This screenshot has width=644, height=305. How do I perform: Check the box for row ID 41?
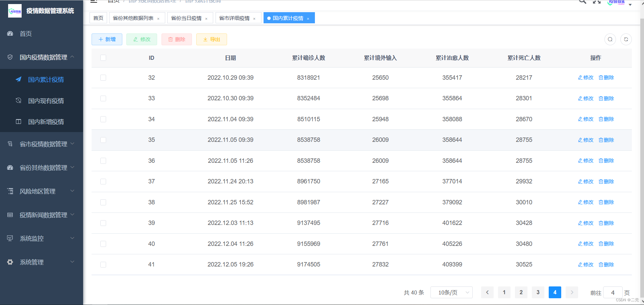103,264
